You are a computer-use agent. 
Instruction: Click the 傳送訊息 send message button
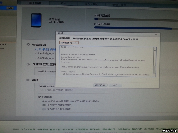point(100,85)
